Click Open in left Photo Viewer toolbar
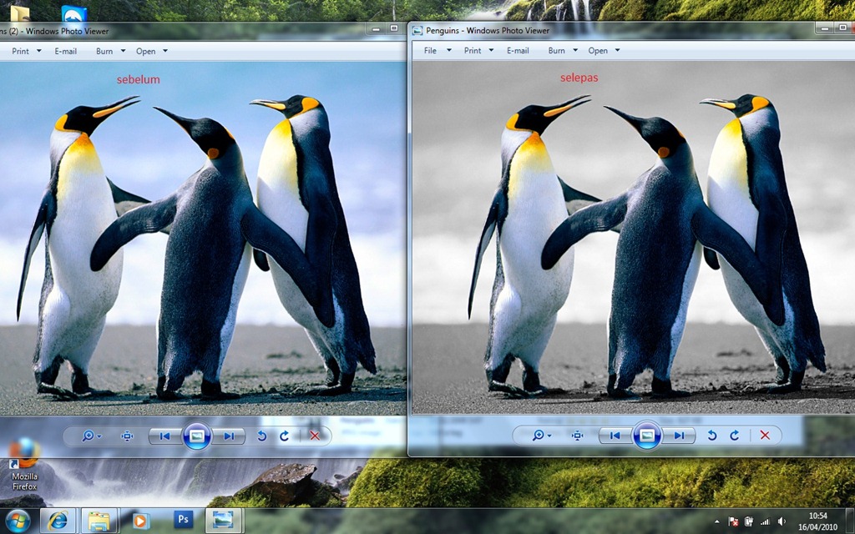The image size is (855, 534). click(145, 51)
